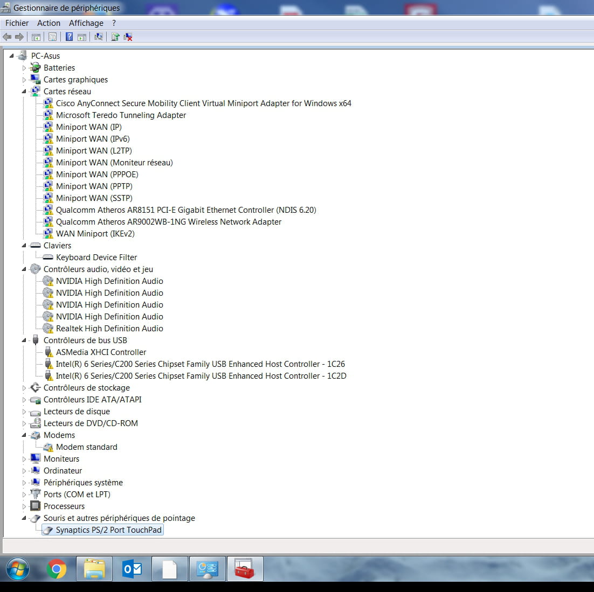Select Miniport WAN (IP) entry

(88, 127)
